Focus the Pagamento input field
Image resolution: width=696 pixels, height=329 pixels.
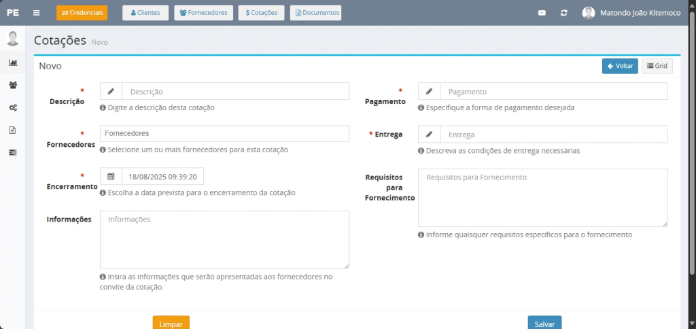coord(554,92)
